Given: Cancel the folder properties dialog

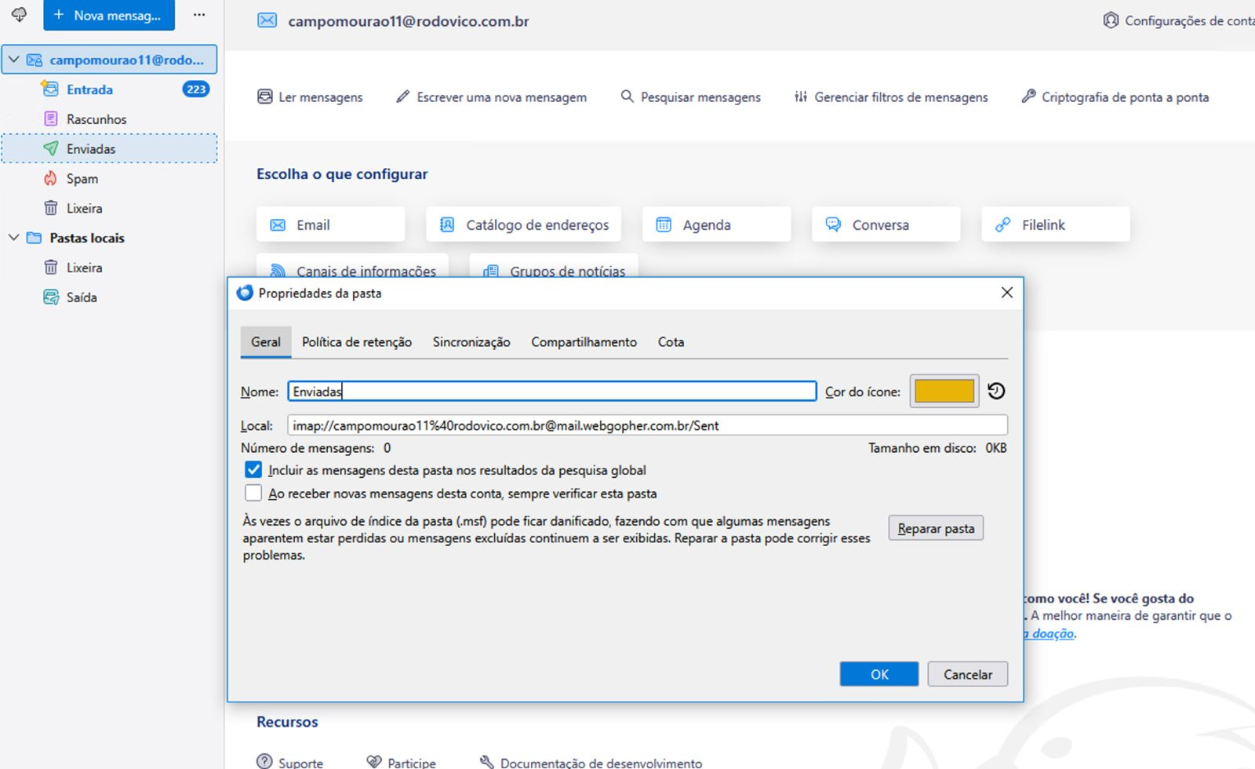Looking at the screenshot, I should [x=968, y=674].
